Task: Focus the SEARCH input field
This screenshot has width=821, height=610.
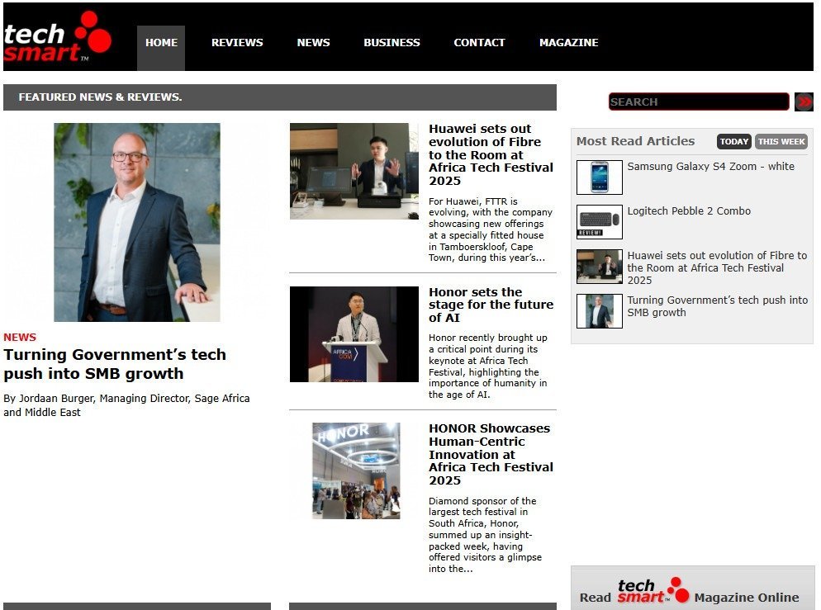Action: [x=699, y=102]
